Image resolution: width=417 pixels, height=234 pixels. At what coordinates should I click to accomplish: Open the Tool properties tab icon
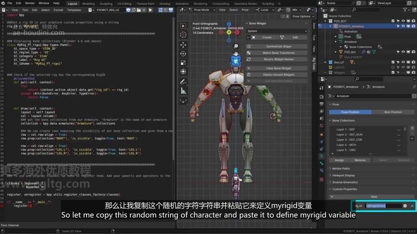pos(321,88)
